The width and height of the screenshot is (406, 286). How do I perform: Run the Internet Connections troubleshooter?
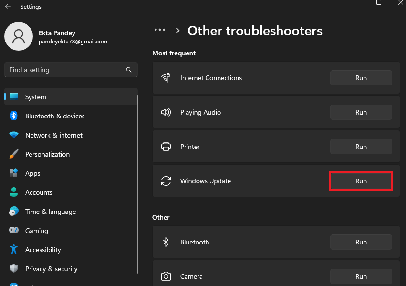coord(361,78)
